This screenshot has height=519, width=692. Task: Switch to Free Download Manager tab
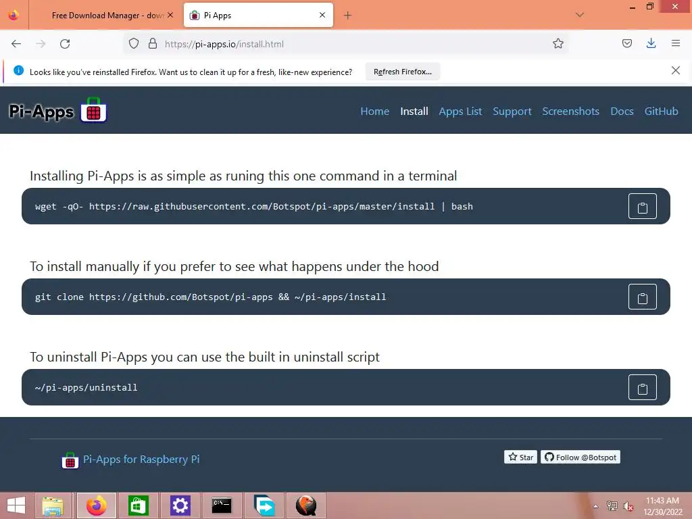click(105, 16)
